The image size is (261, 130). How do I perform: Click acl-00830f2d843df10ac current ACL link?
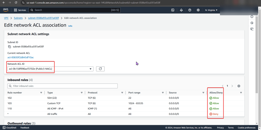point(21,57)
